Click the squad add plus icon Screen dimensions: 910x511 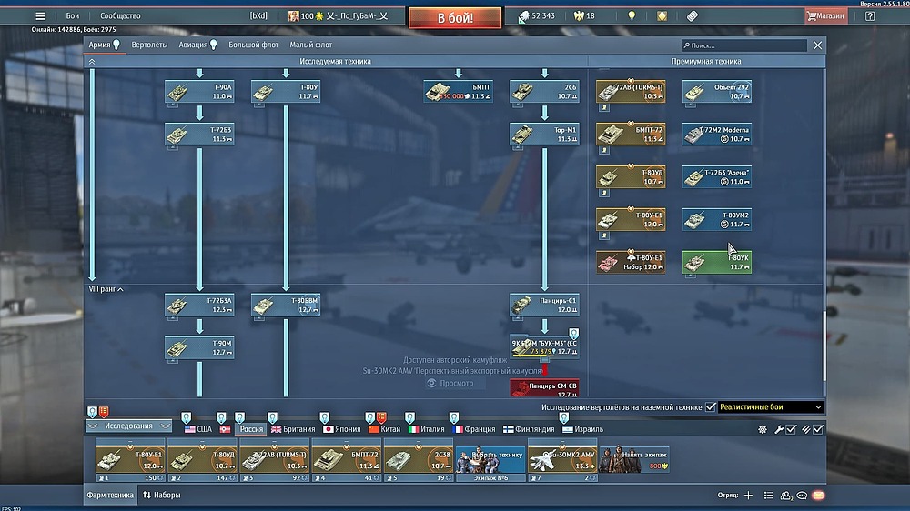748,496
